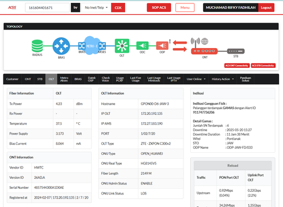Click Tx Power value 4.23

point(59,103)
